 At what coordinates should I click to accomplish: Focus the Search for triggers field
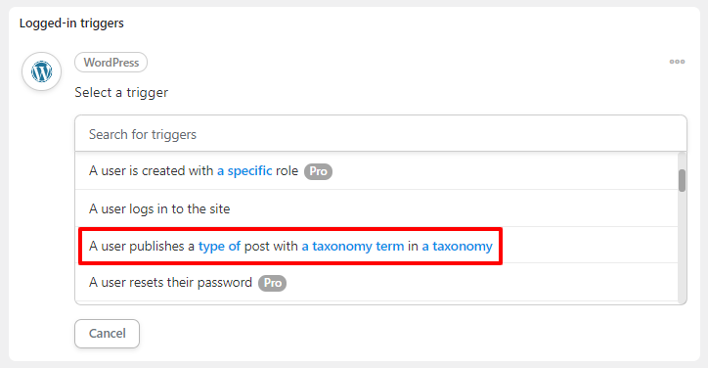[x=380, y=134]
